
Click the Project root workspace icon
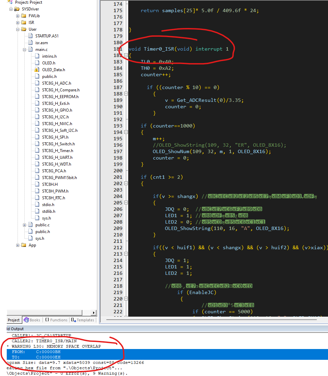pos(10,2)
